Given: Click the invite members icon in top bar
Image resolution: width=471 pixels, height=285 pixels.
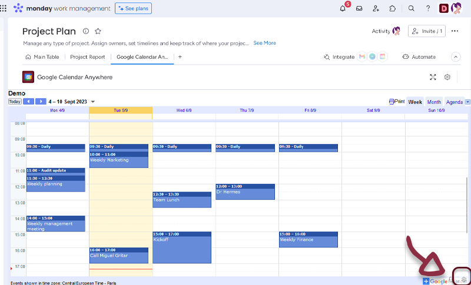Looking at the screenshot, I should pyautogui.click(x=376, y=8).
